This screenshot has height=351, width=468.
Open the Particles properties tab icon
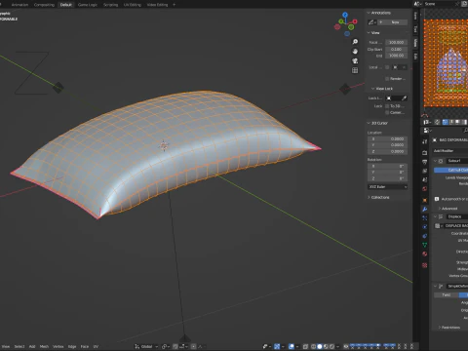(x=425, y=218)
